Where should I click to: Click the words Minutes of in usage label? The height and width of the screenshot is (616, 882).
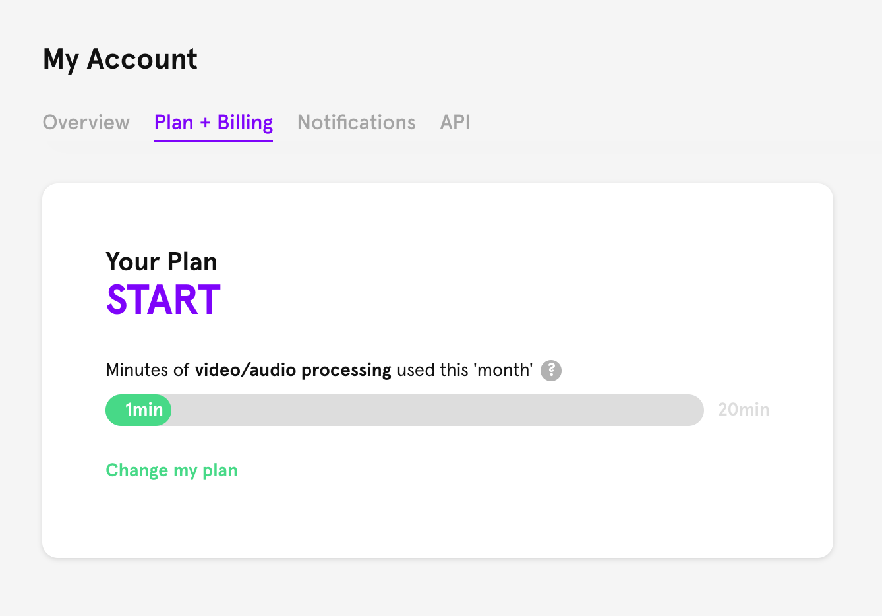(148, 370)
